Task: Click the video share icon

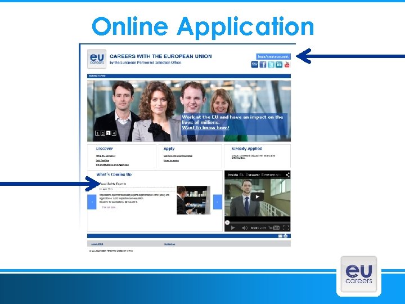Action: point(287,175)
